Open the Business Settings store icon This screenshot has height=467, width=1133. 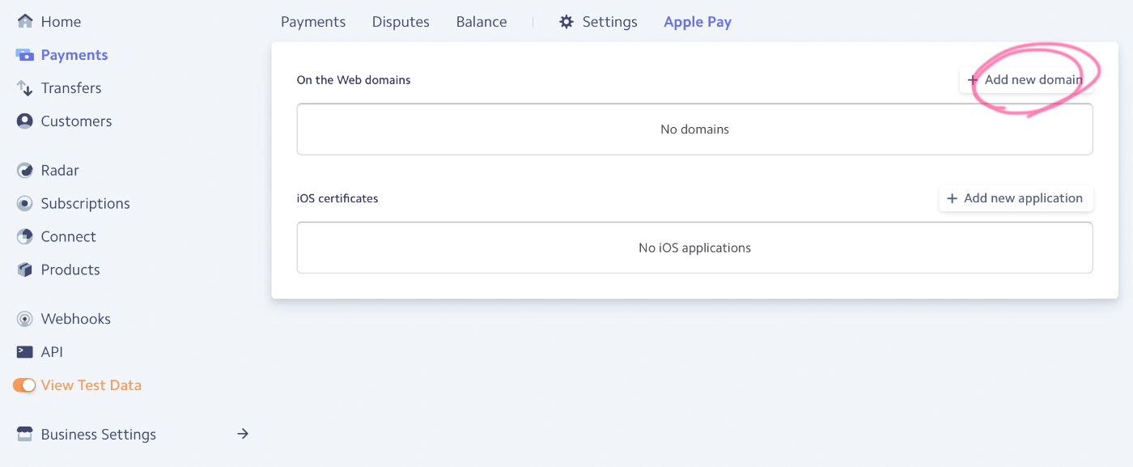point(25,435)
